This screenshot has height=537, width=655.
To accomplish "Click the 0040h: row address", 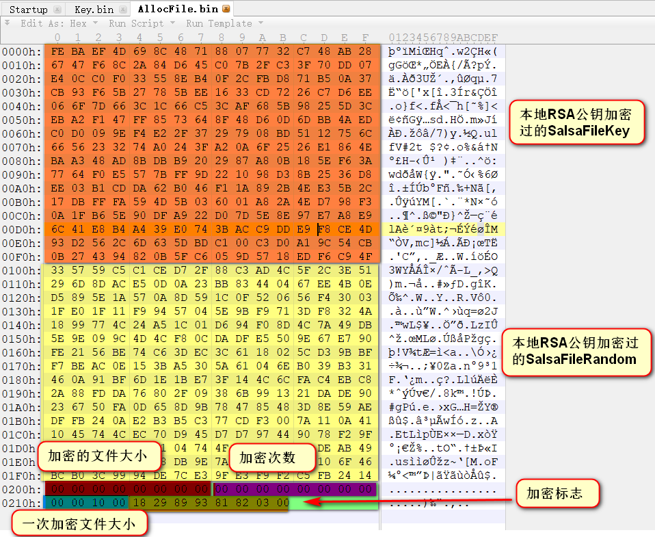I will [22, 107].
